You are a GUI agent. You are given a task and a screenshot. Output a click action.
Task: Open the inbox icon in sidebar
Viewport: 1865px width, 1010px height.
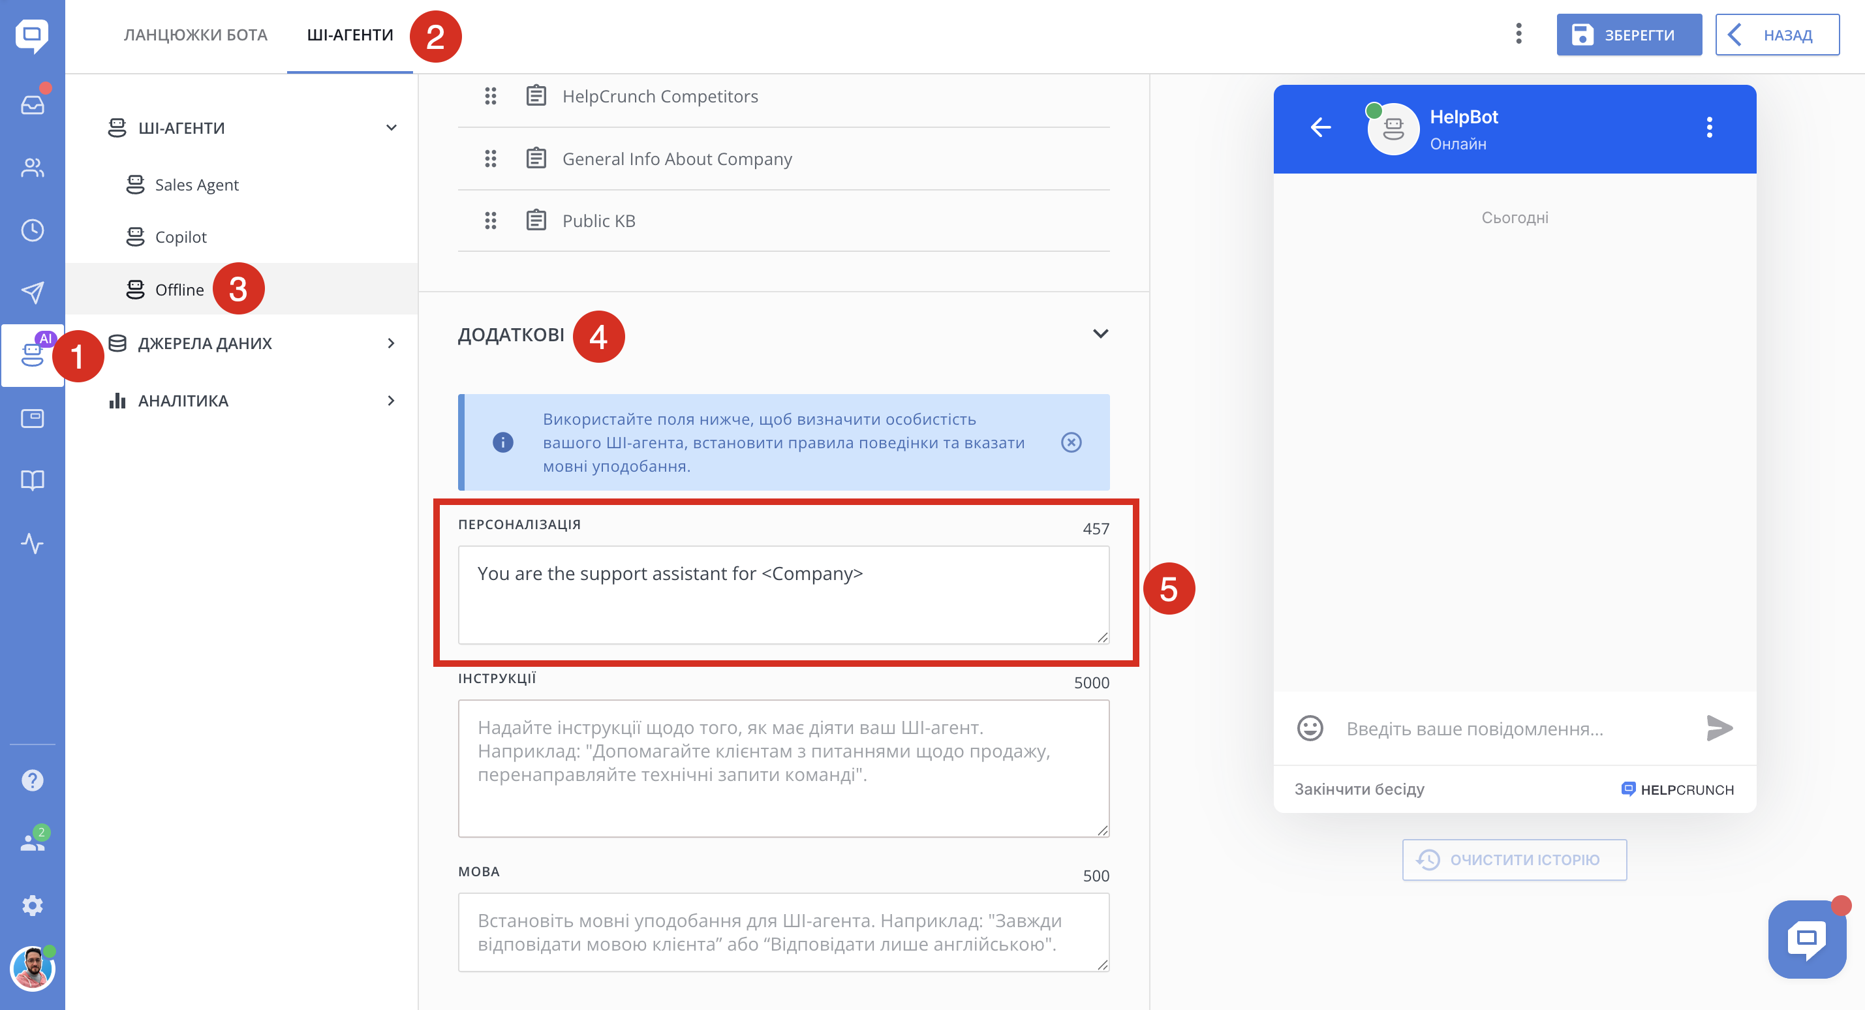[33, 105]
